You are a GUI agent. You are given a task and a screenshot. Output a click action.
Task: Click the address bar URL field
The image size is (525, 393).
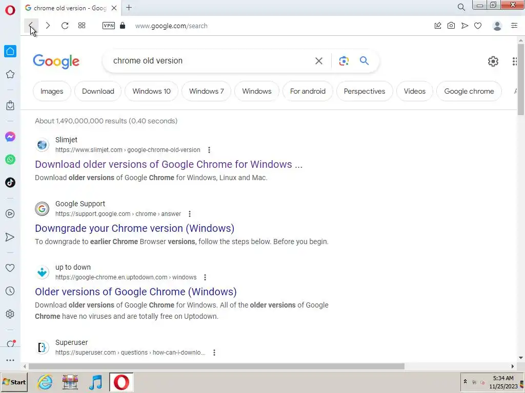point(171,26)
